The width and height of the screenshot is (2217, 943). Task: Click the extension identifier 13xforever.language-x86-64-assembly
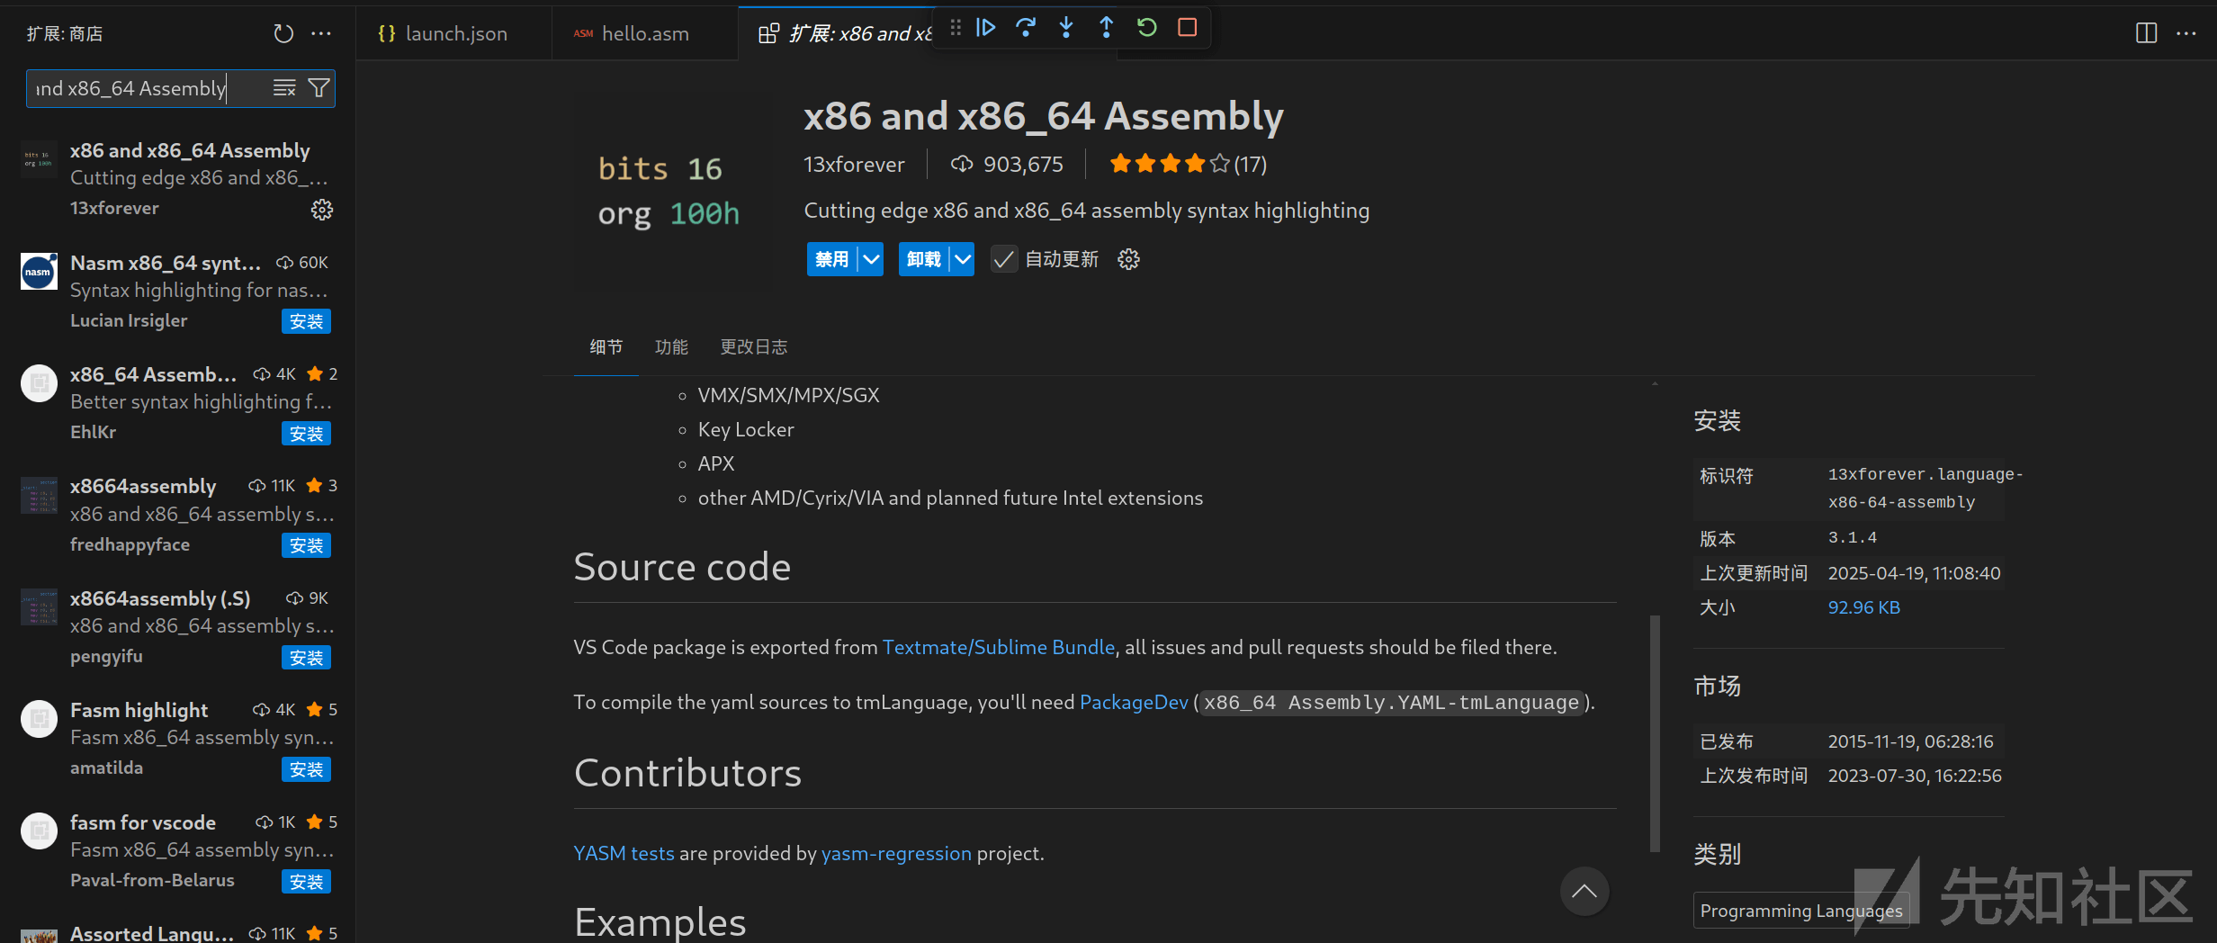click(1925, 488)
